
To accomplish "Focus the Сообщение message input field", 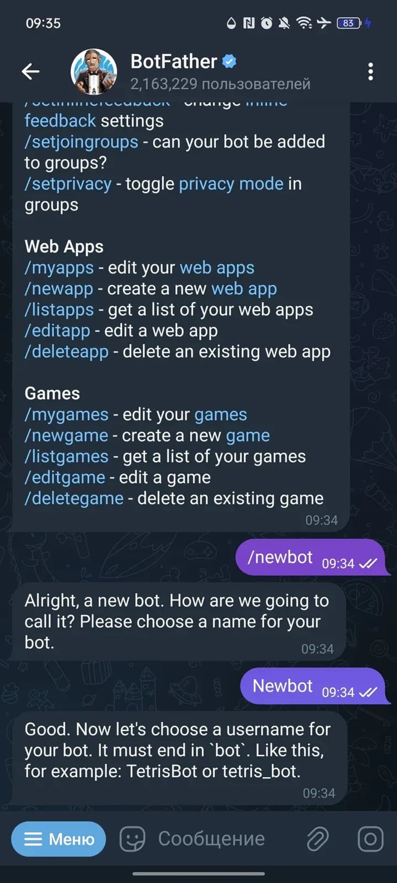I will point(211,839).
